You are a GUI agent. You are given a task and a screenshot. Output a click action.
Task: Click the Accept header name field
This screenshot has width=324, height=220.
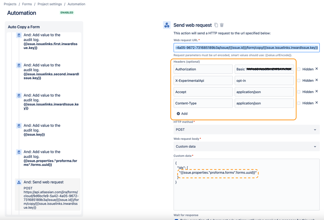[203, 92]
